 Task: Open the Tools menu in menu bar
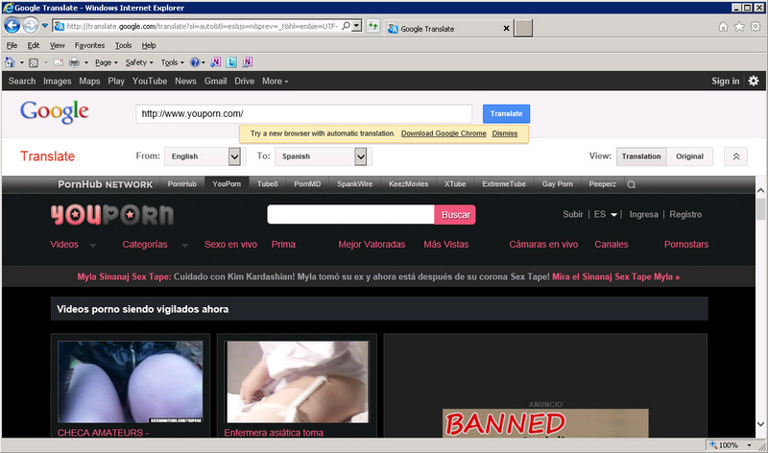(x=124, y=45)
